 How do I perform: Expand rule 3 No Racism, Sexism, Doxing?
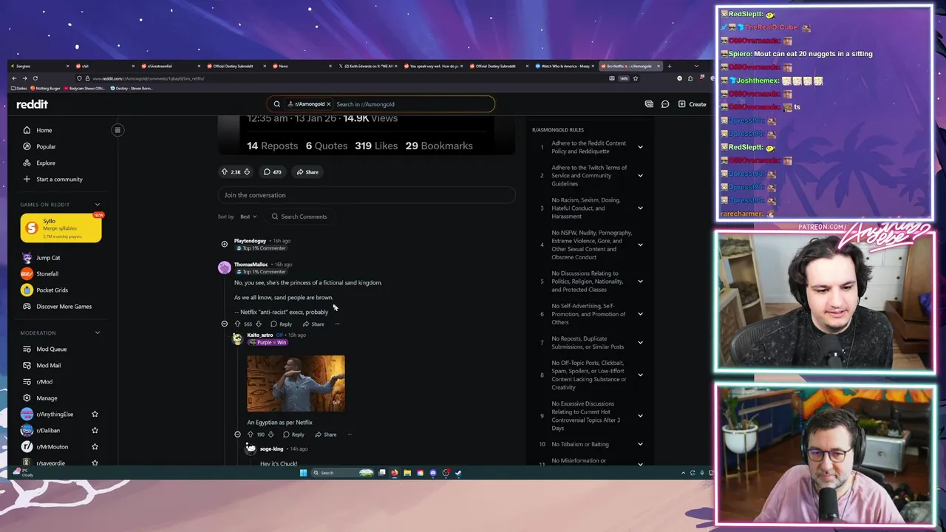tap(640, 208)
